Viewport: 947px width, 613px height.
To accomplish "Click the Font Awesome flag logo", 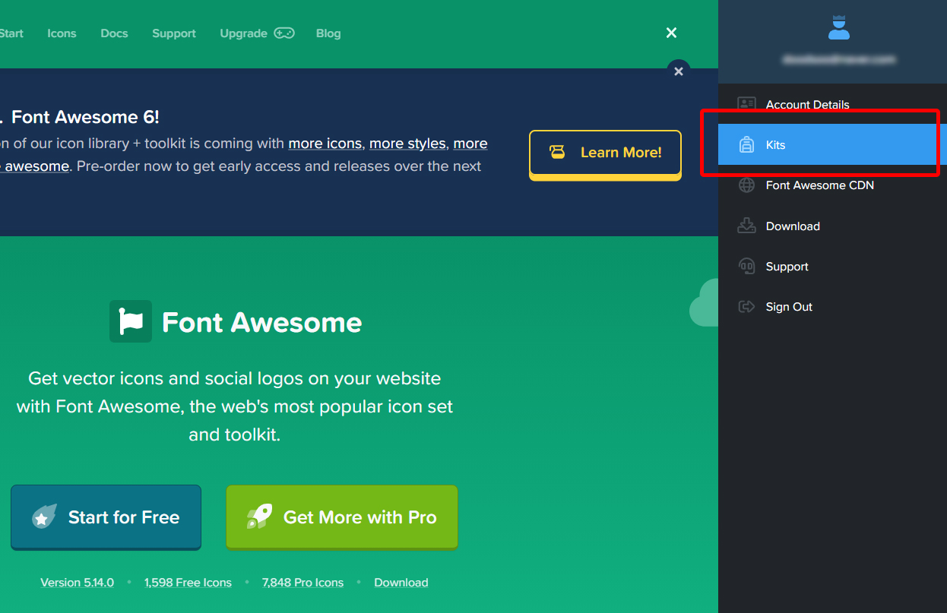I will point(131,321).
